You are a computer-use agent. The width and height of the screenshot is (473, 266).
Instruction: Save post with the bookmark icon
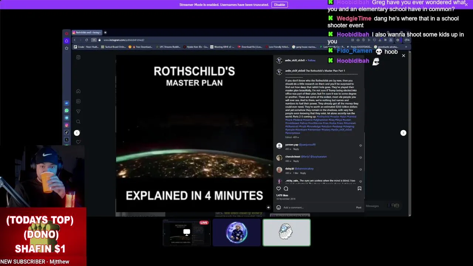tap(359, 188)
